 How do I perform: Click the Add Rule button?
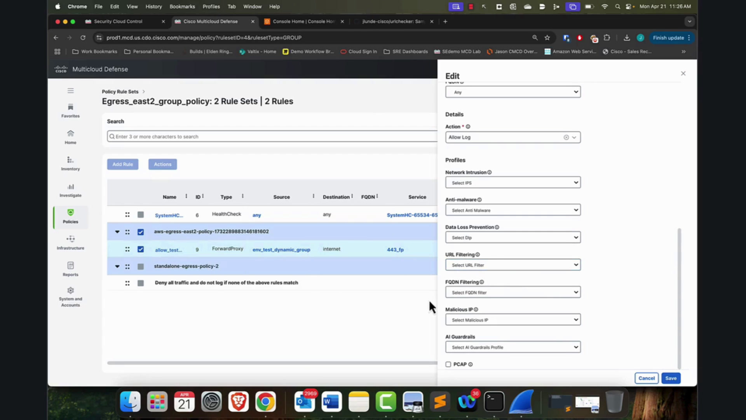[x=123, y=164]
